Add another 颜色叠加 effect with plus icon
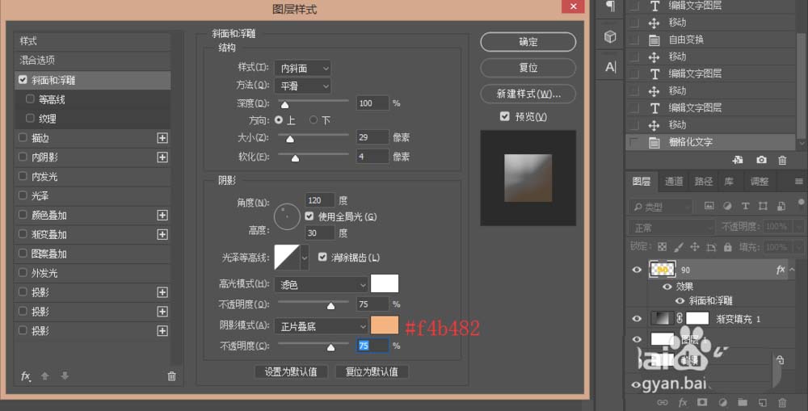Viewport: 808px width, 411px height. click(x=162, y=215)
